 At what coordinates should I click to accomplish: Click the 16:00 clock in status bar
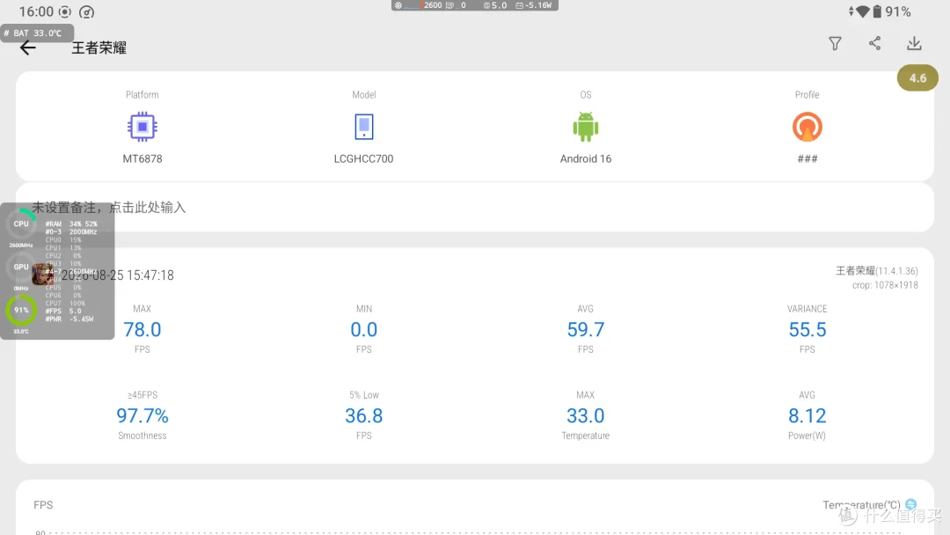tap(36, 12)
